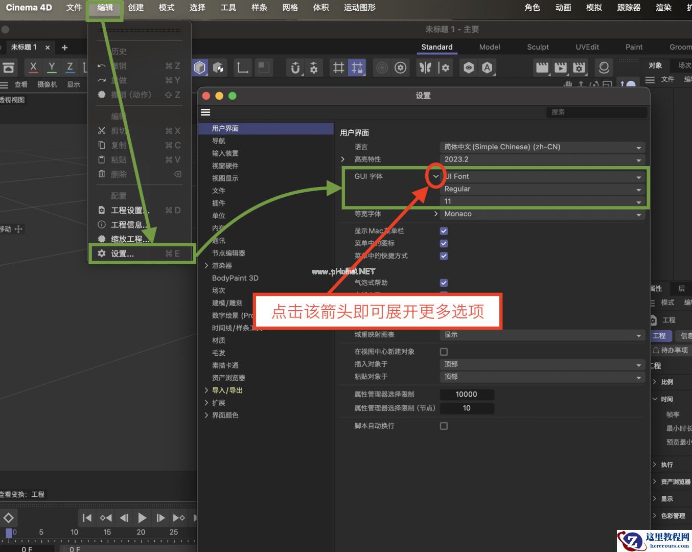Toggle 菜单中的快捷方式 checkbox
This screenshot has width=692, height=552.
pos(444,256)
